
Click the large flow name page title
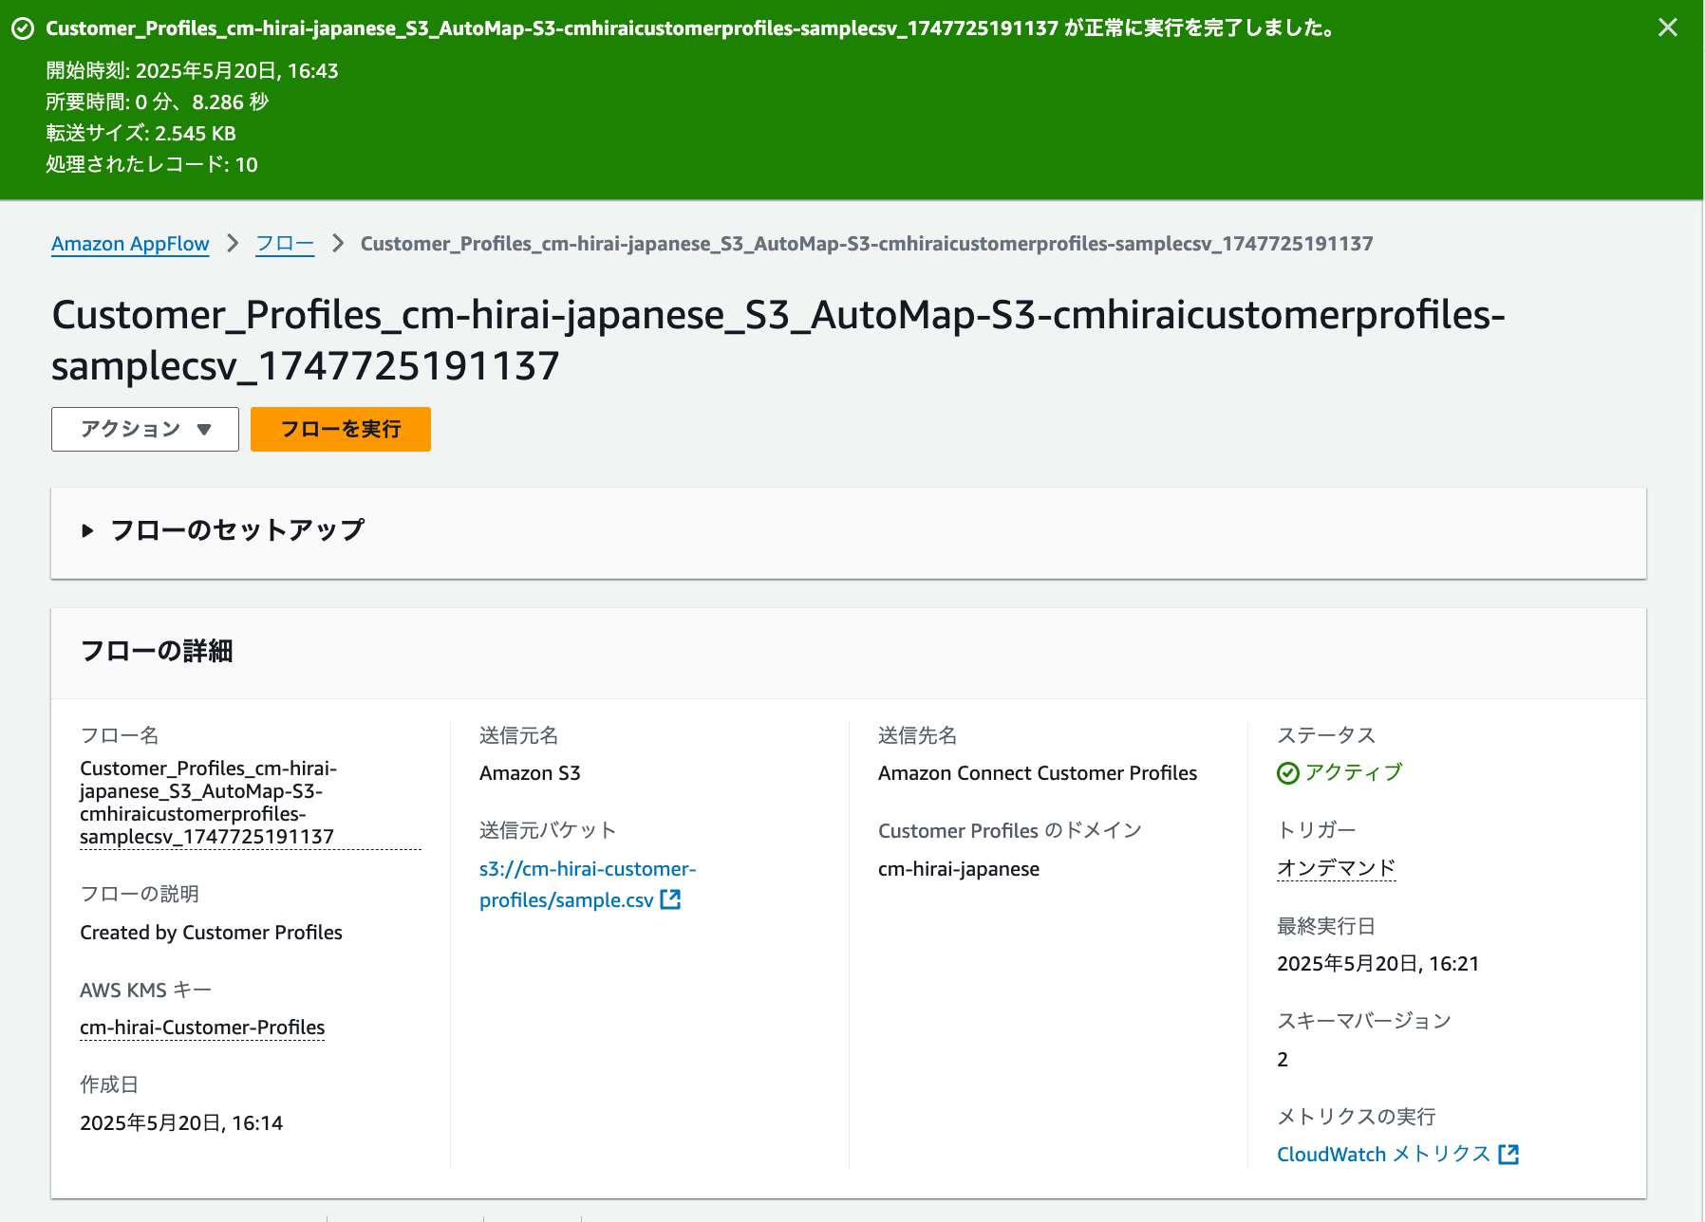coord(778,340)
